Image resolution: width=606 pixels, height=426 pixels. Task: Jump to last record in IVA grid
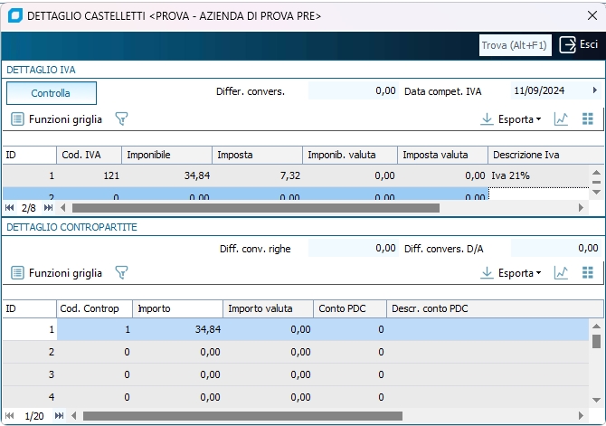click(x=48, y=208)
